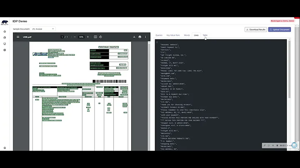Screen dimensions: 300x168
Task: Click the note icon in recorder bar
Action: pos(269,146)
